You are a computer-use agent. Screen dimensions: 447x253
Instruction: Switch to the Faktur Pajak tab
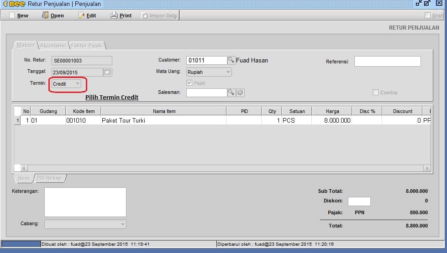tap(87, 46)
